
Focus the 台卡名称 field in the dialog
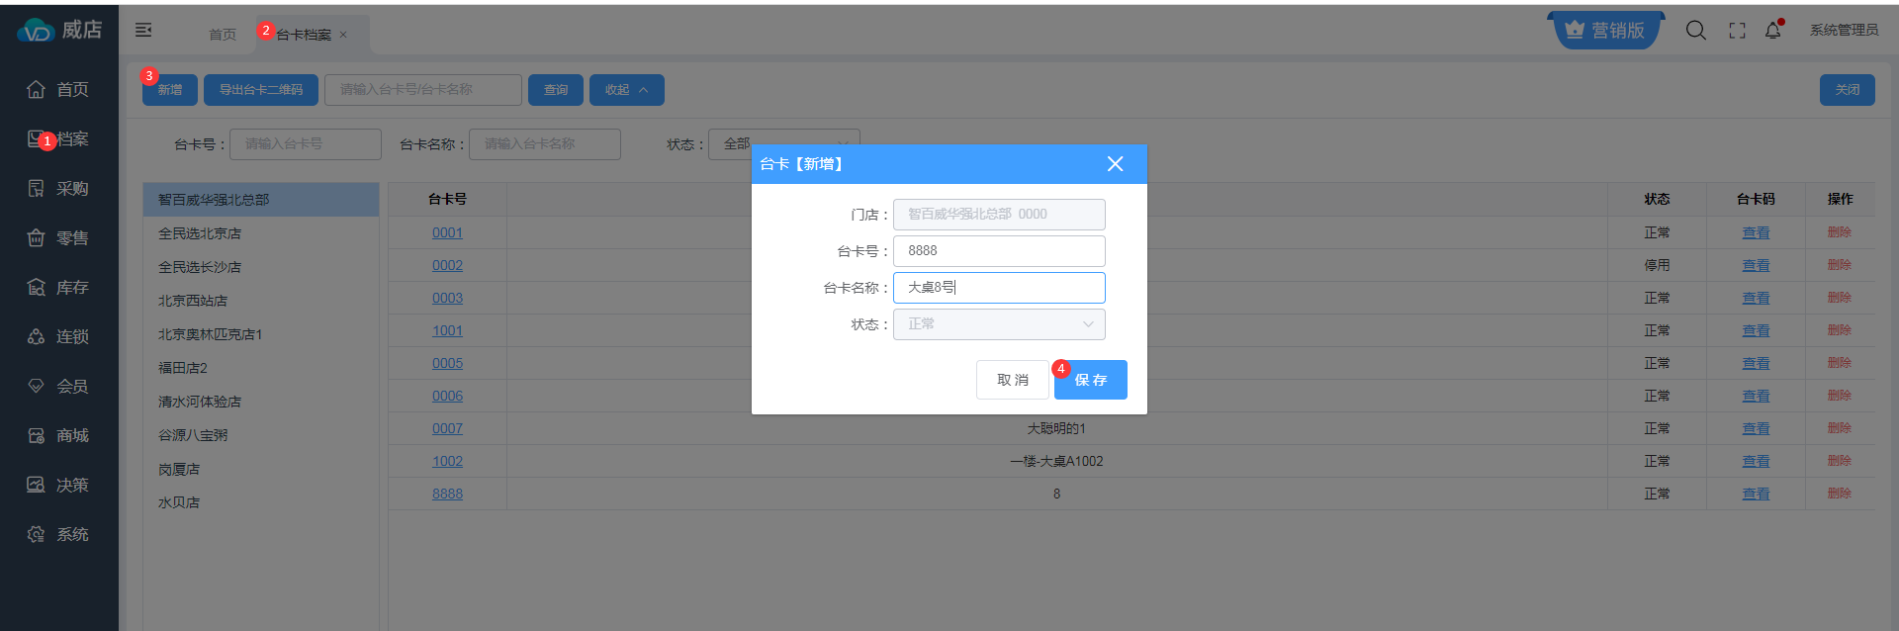(x=999, y=288)
